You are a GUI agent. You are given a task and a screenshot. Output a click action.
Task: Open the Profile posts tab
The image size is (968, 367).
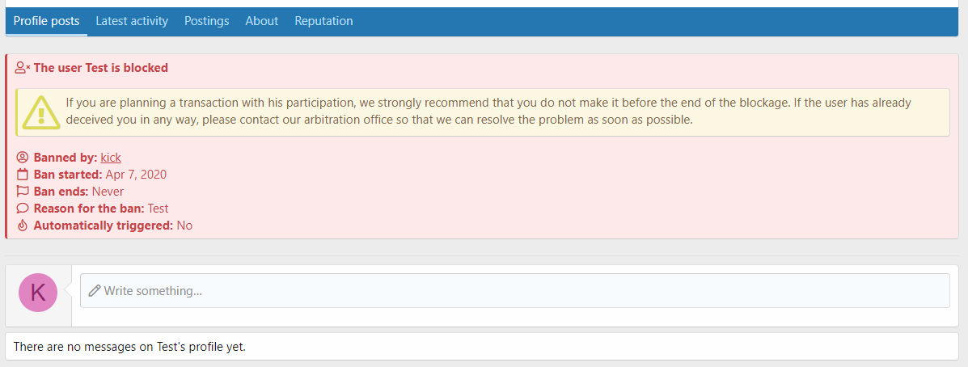(x=46, y=21)
